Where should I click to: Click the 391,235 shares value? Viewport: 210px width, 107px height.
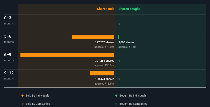105,61
